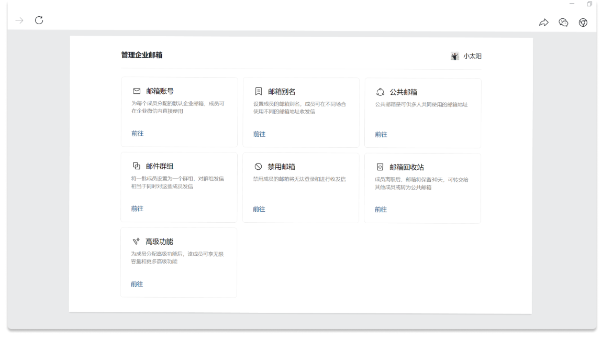Screen dimensions: 602x338
Task: Open 邮箱回收站 using 前往 link
Action: point(381,209)
